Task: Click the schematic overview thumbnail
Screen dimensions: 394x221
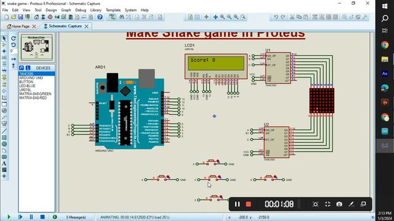Action: point(37,48)
